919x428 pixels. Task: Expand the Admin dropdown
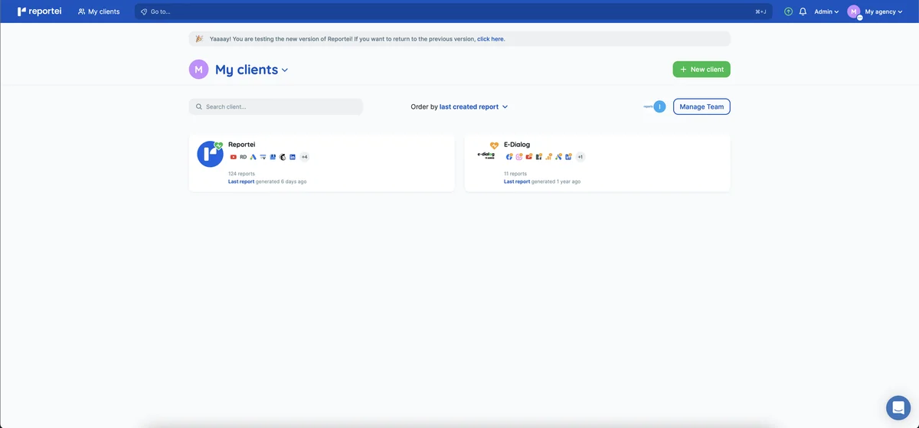[826, 11]
